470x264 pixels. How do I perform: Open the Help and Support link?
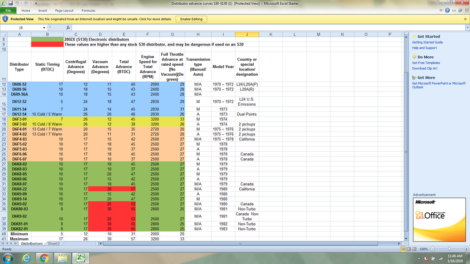click(x=424, y=48)
